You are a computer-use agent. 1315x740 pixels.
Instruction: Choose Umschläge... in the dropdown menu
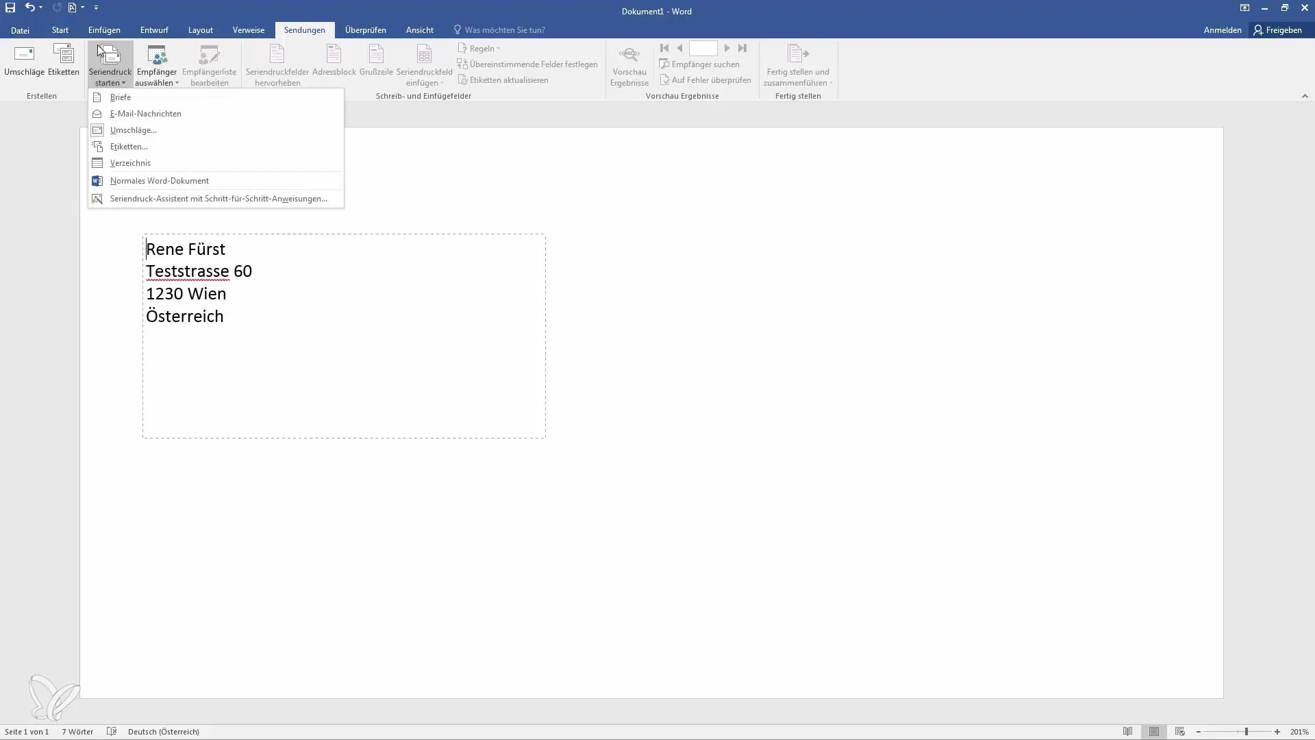216,130
